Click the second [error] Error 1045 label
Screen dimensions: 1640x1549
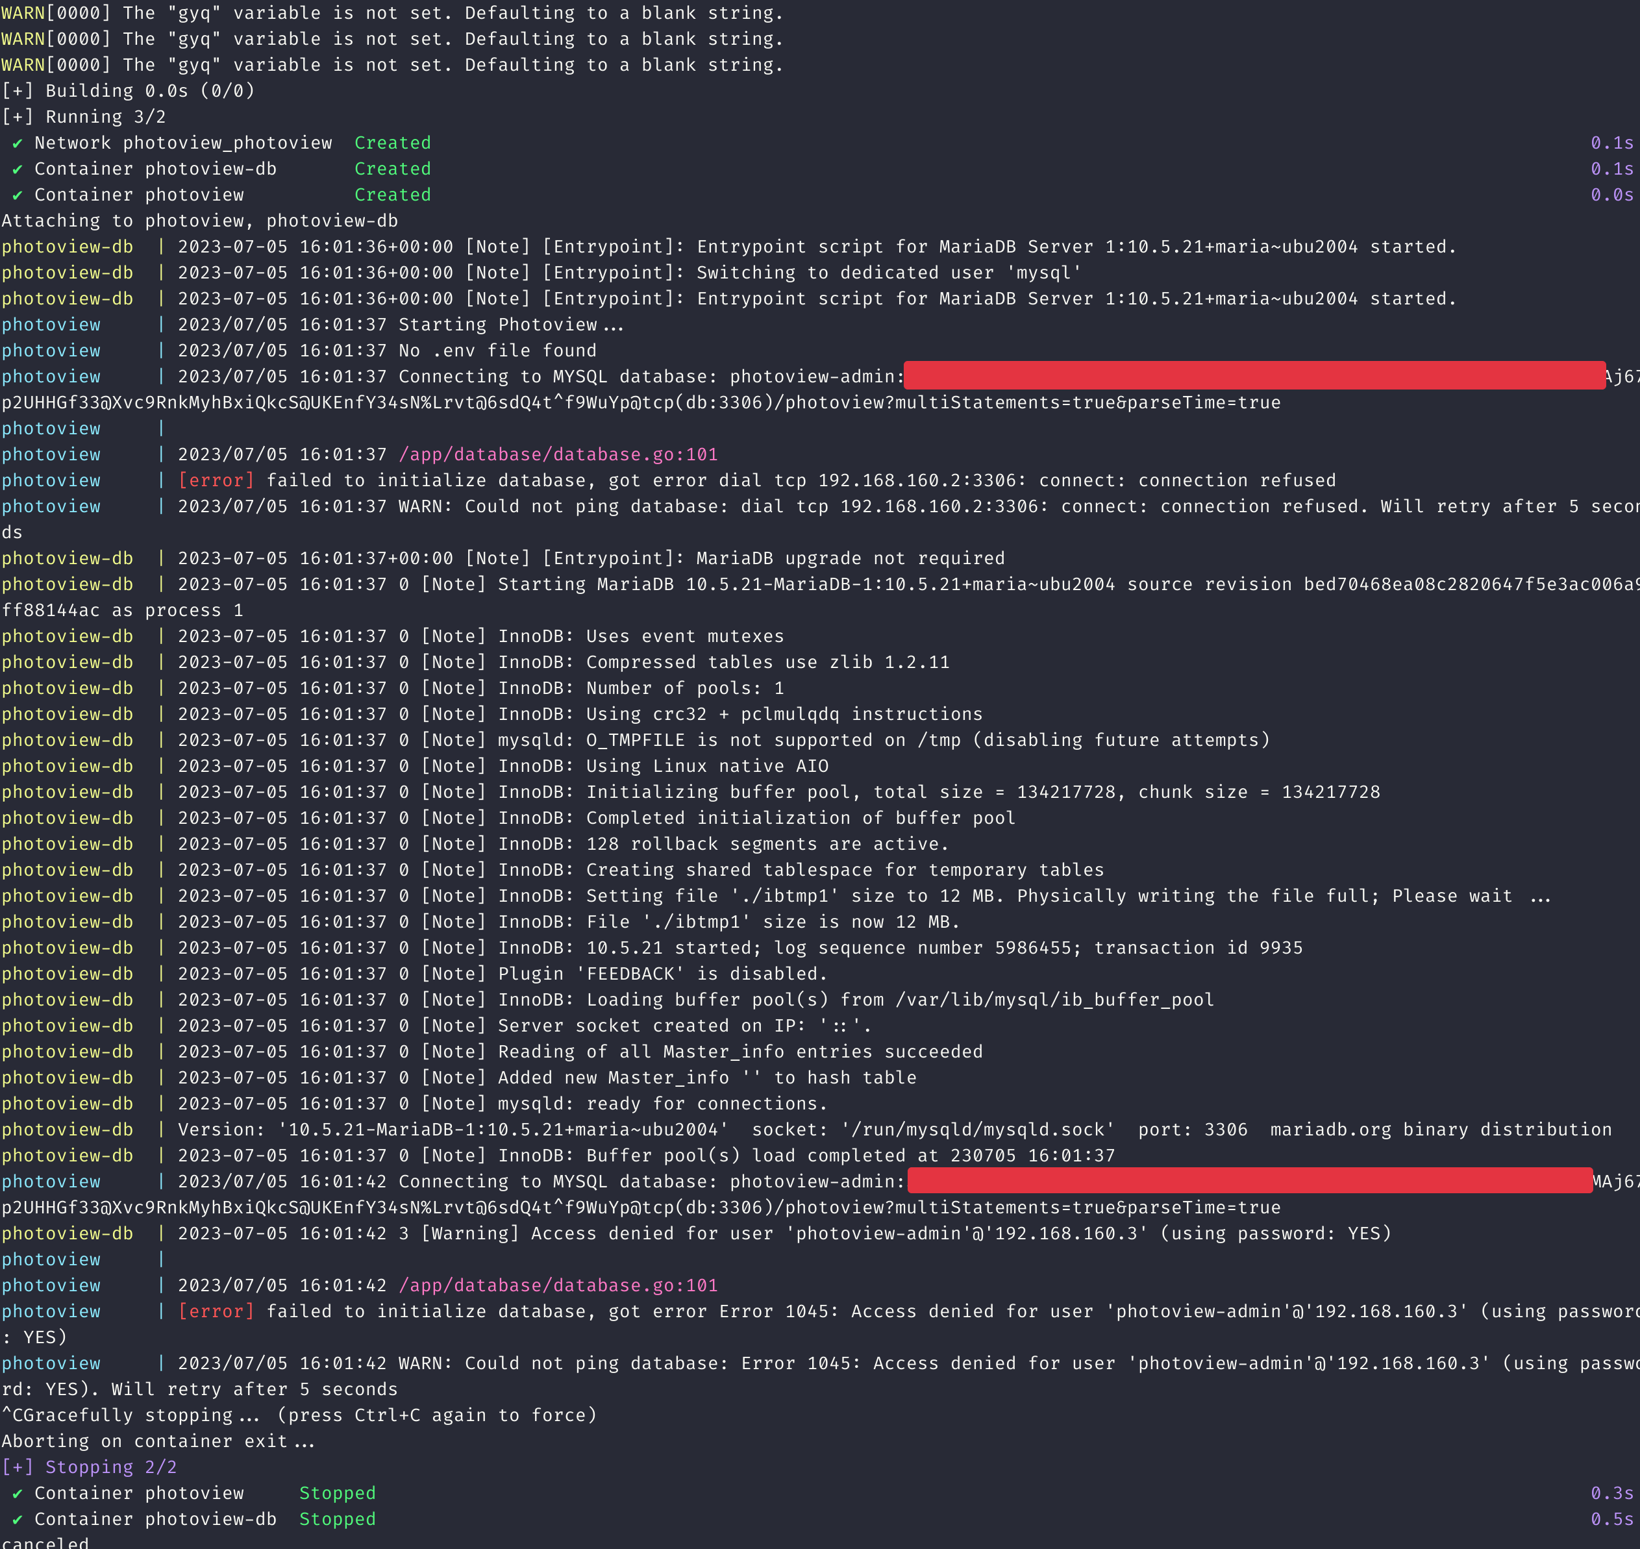pos(216,1310)
